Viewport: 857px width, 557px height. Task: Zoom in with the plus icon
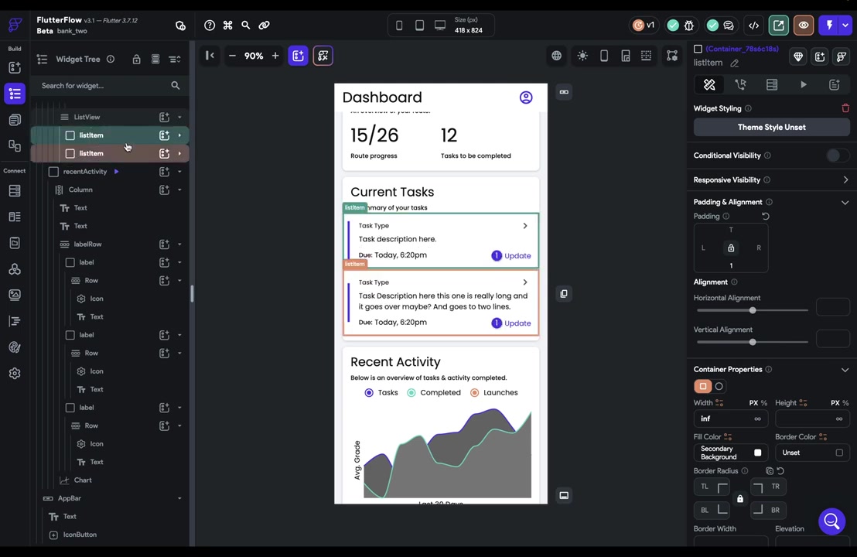pos(275,56)
